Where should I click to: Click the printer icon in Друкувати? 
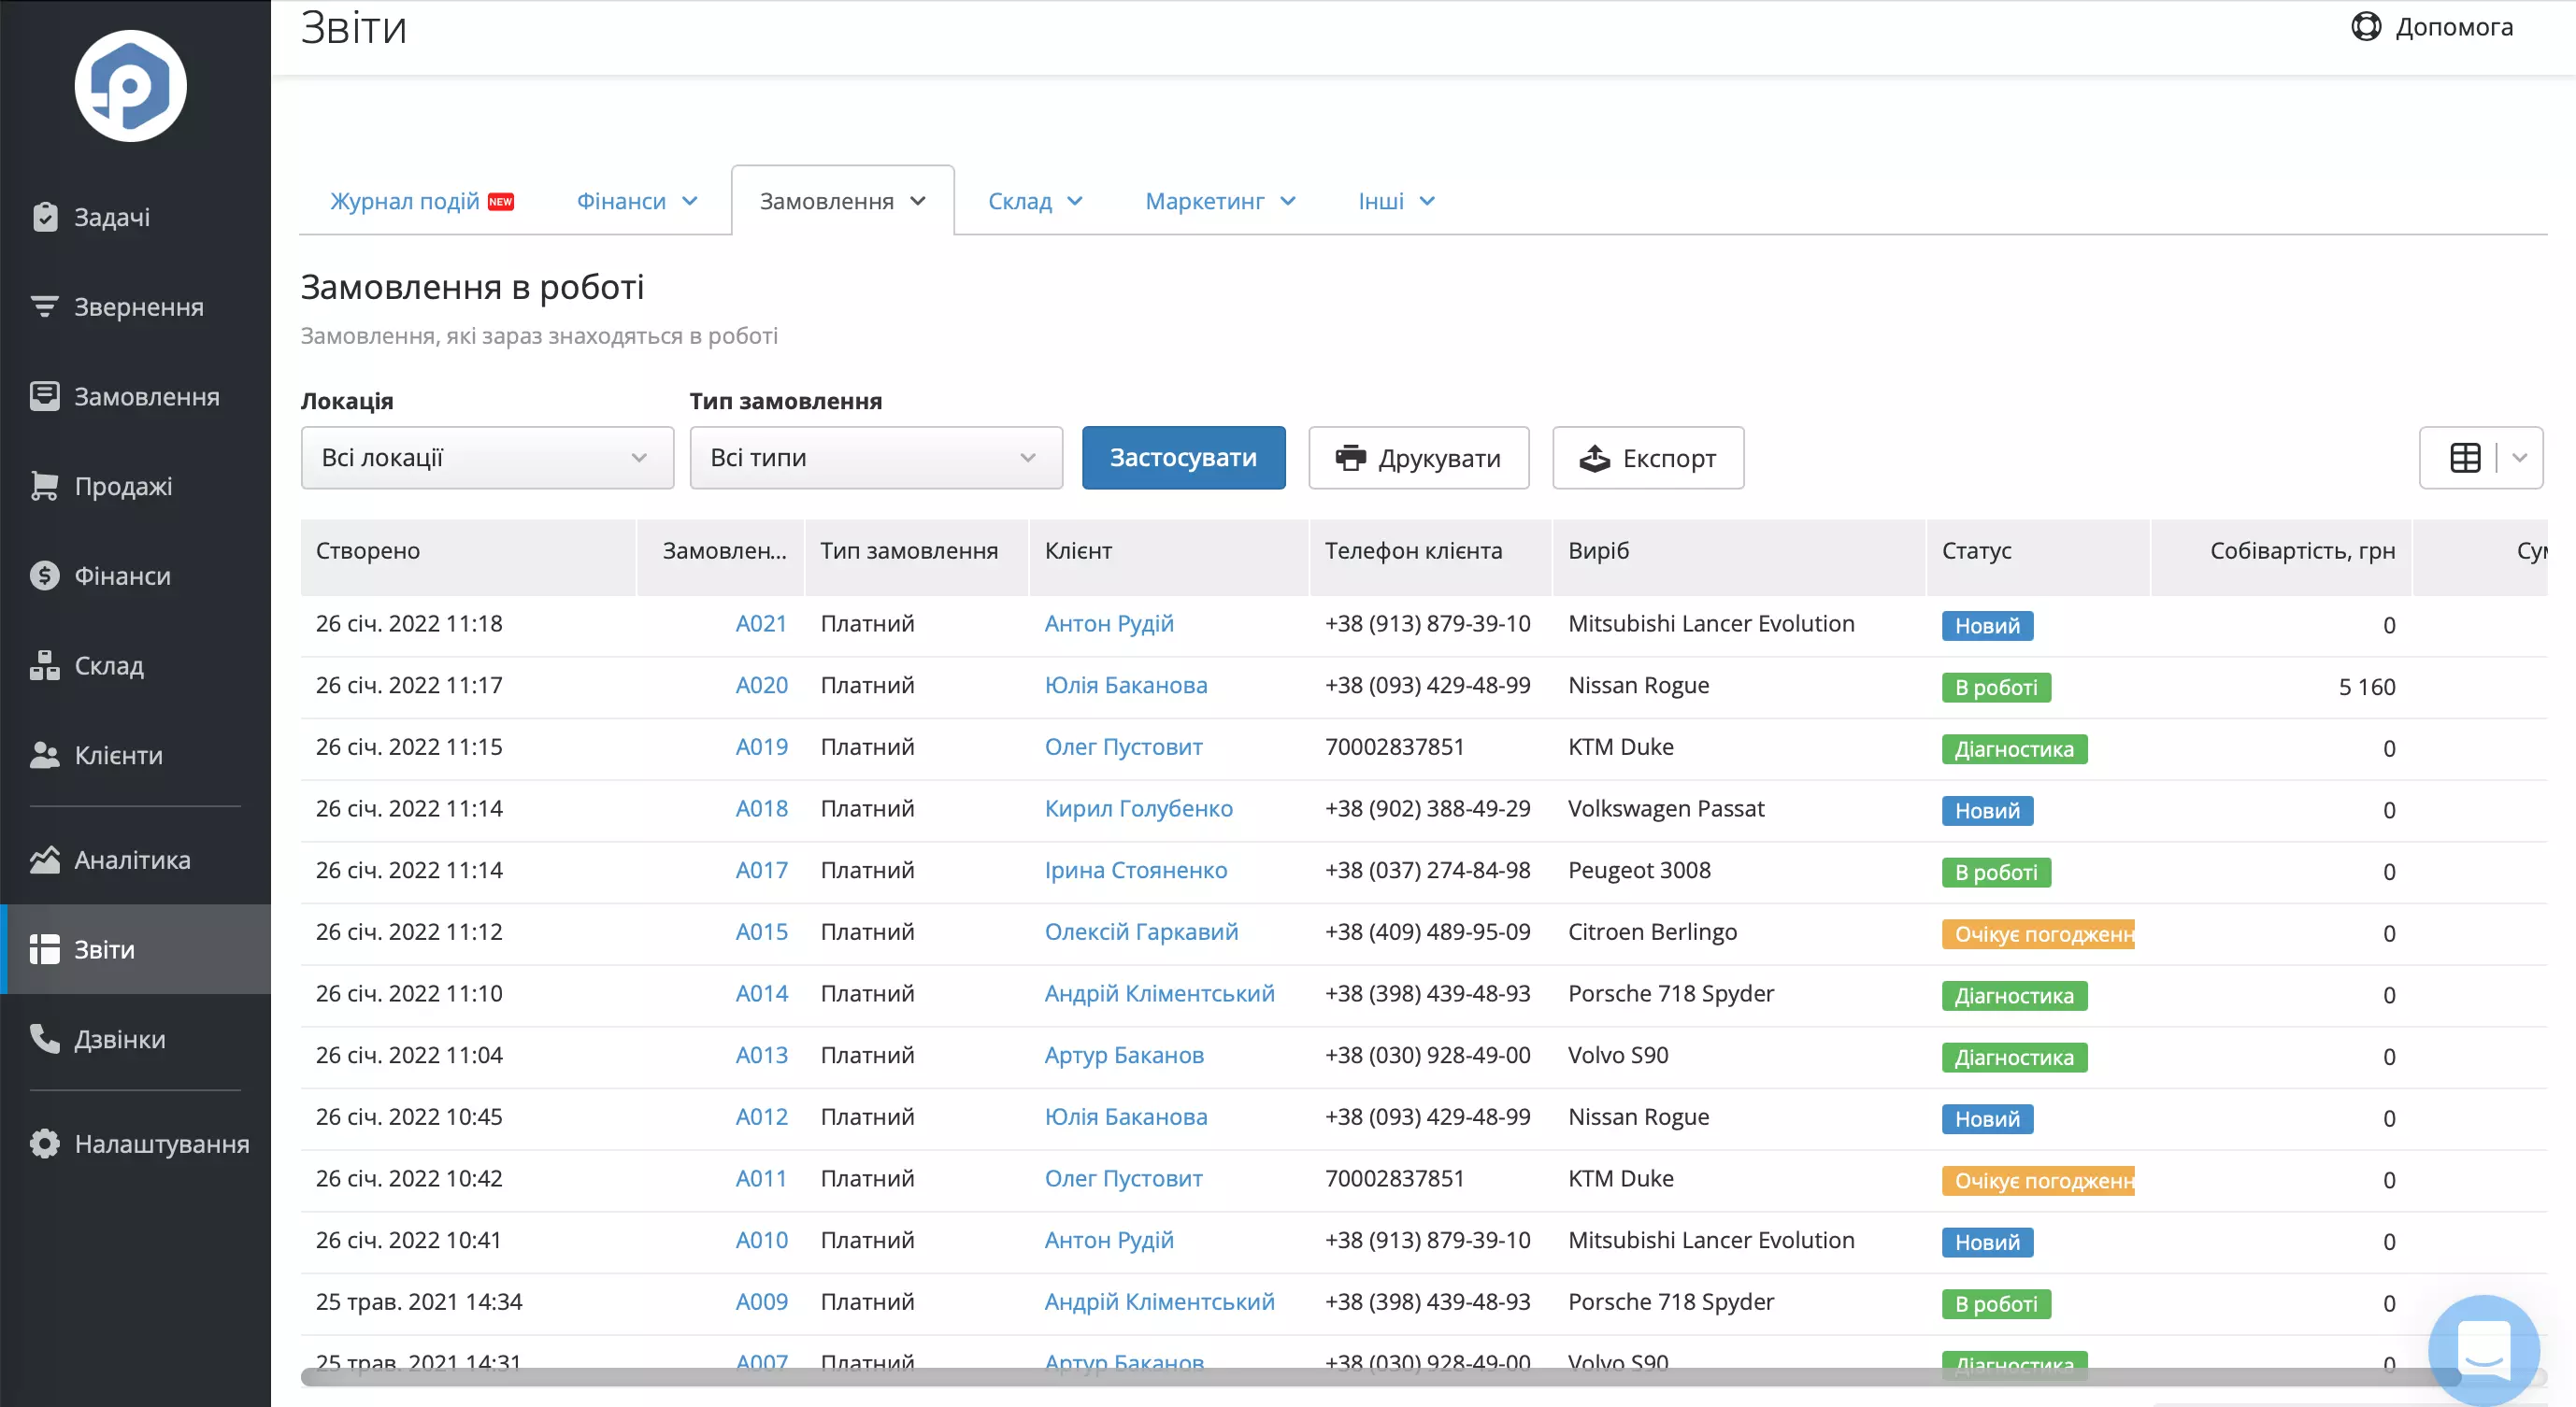(x=1351, y=458)
